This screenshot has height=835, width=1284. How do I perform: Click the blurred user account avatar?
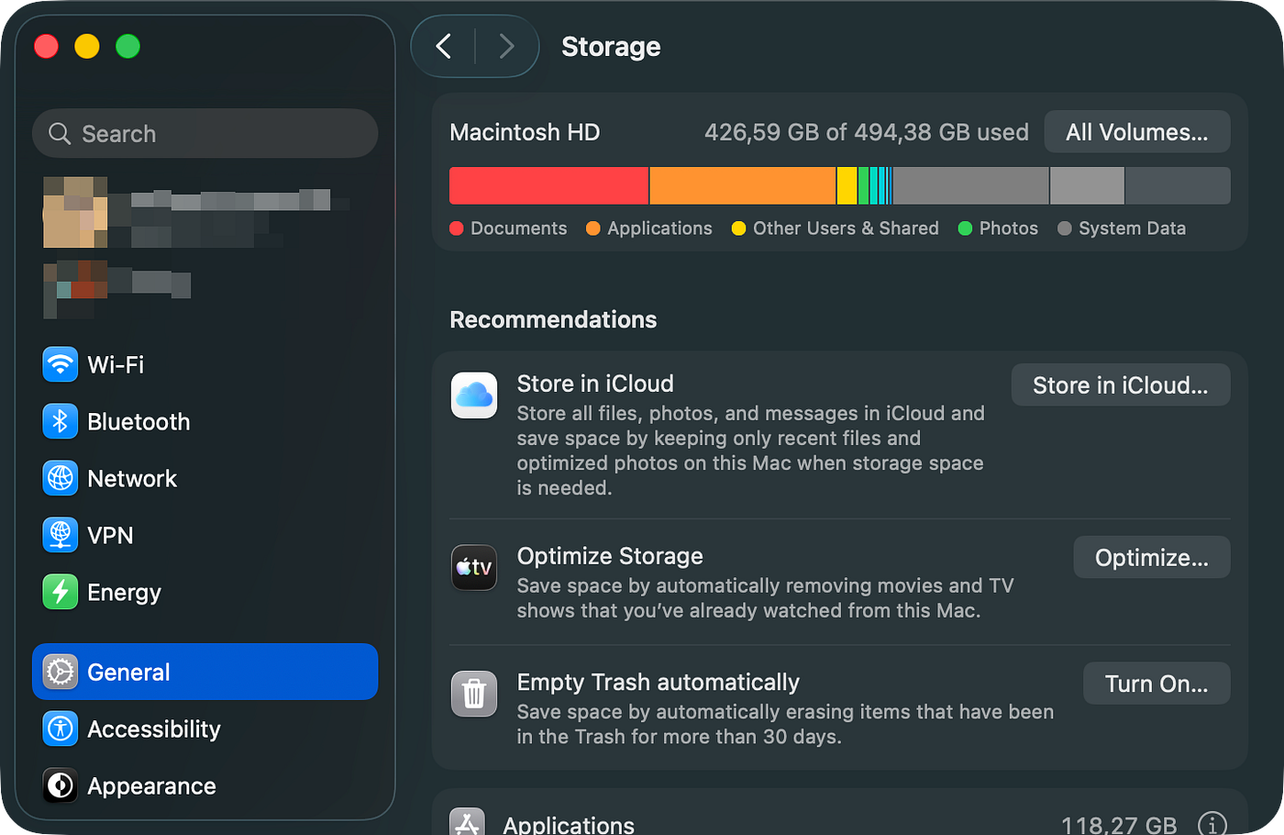point(75,212)
